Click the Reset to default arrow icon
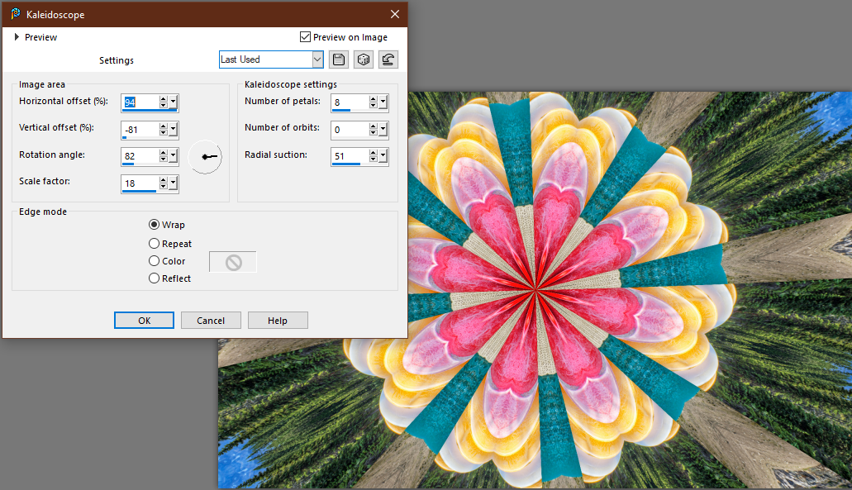This screenshot has height=490, width=852. click(388, 59)
